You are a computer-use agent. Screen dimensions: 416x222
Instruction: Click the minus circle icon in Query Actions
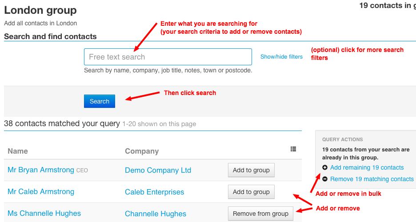tap(325, 179)
